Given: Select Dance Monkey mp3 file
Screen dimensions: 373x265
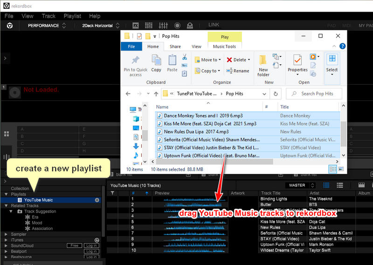Looking at the screenshot, I should pyautogui.click(x=248, y=116).
